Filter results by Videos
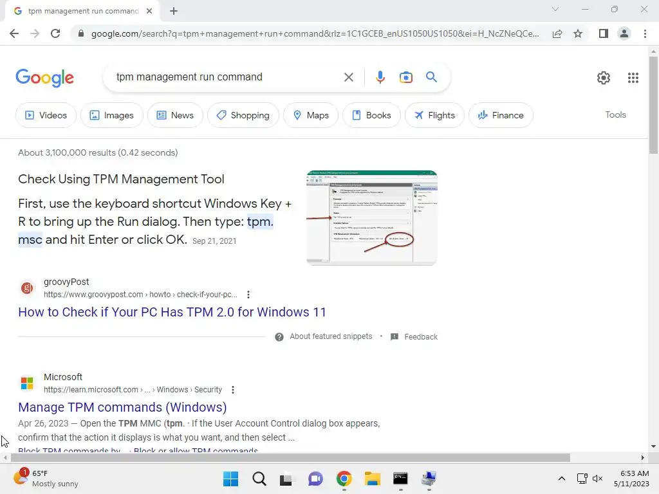The width and height of the screenshot is (659, 494). click(x=46, y=115)
